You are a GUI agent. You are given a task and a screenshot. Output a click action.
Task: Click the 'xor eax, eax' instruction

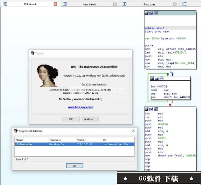click(x=158, y=67)
